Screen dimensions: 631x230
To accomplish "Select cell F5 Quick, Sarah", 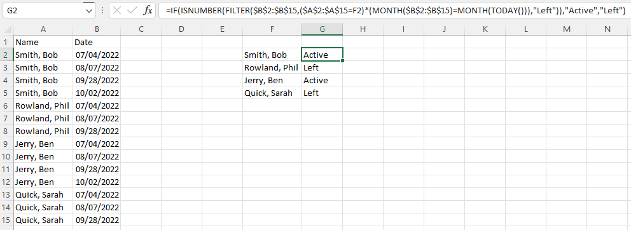I will pos(272,93).
